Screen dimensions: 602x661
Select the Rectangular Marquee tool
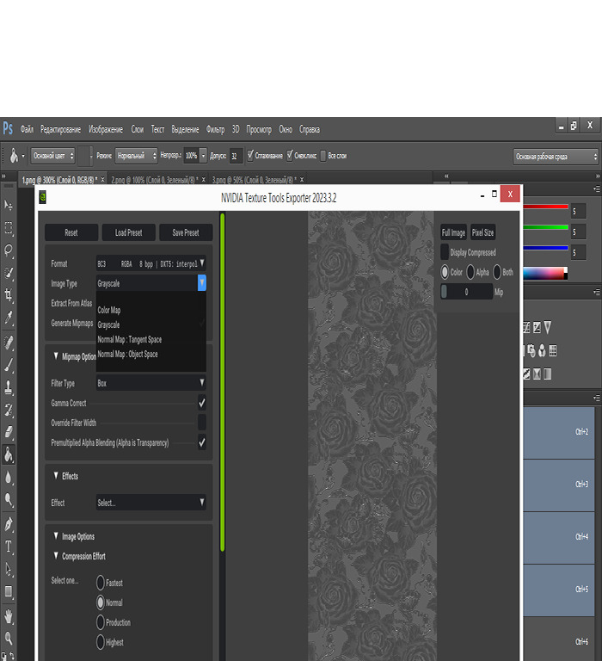[x=9, y=228]
